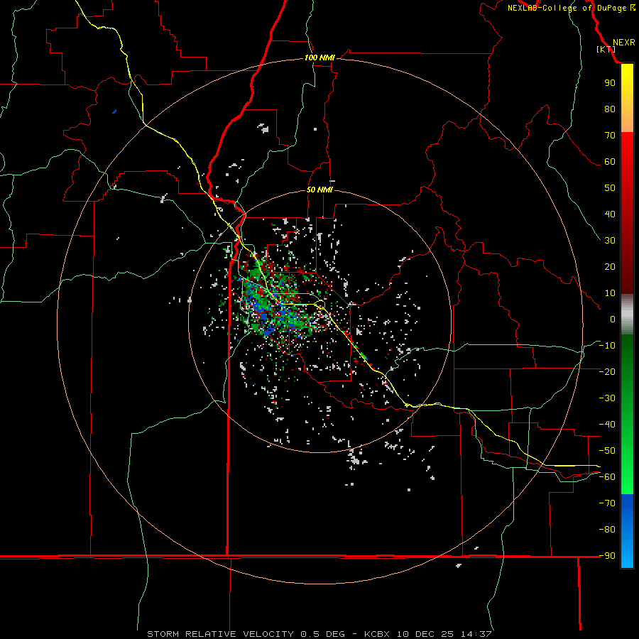Click the orange segment of the color bar

(627, 121)
